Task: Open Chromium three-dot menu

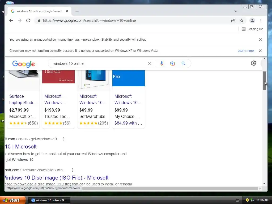Action: pos(261,20)
